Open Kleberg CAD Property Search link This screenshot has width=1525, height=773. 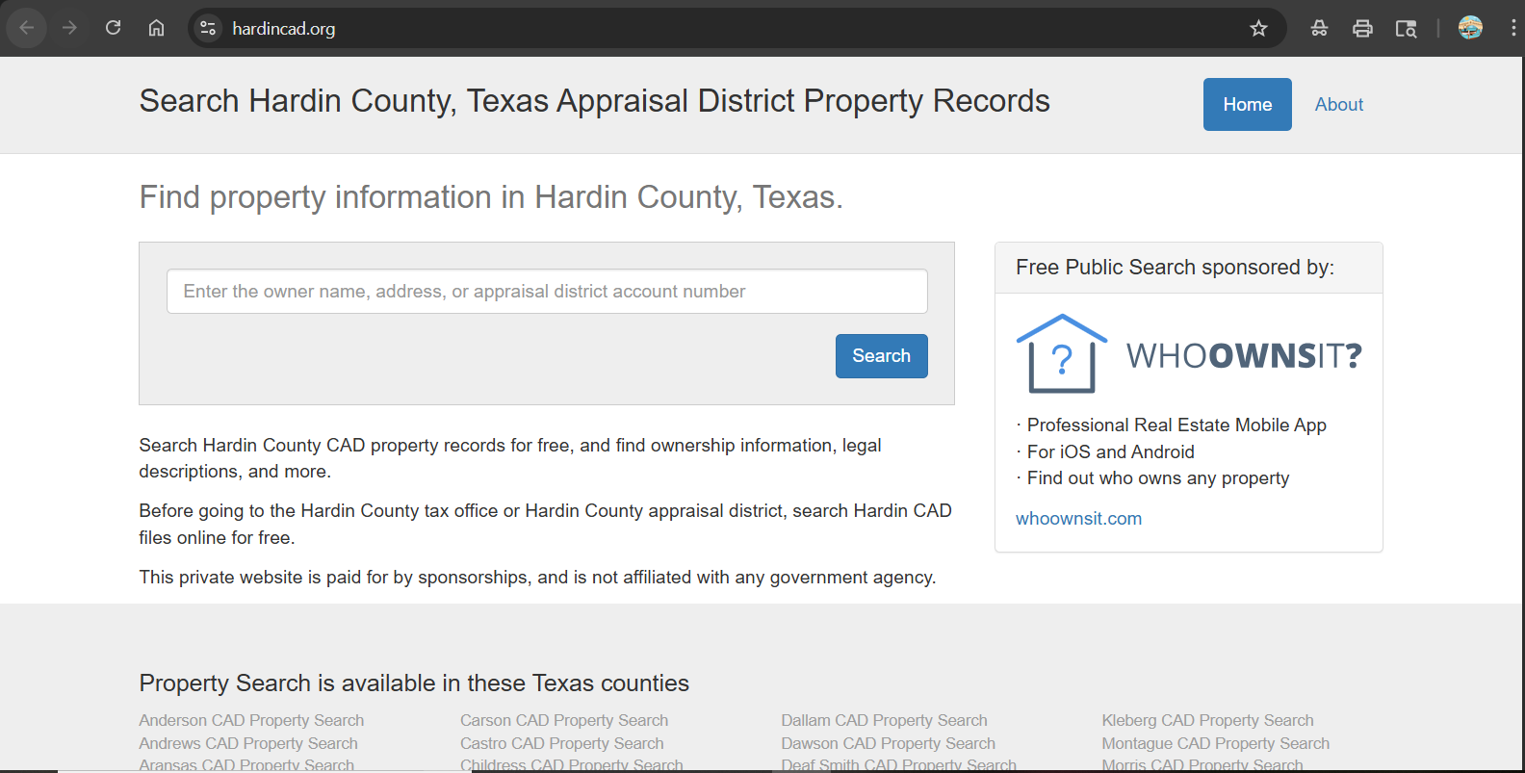coord(1207,720)
